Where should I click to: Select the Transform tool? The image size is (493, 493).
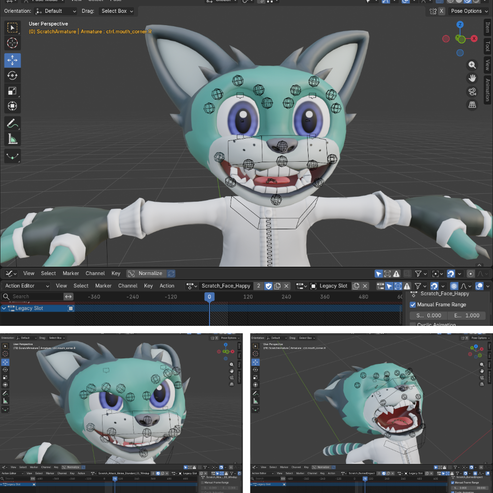pyautogui.click(x=12, y=106)
